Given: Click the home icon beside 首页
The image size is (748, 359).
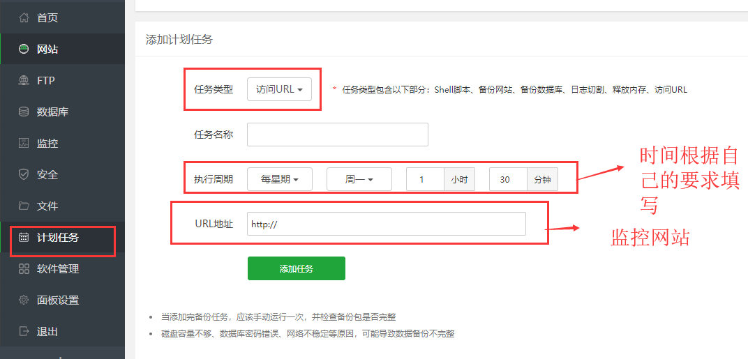Looking at the screenshot, I should tap(24, 18).
